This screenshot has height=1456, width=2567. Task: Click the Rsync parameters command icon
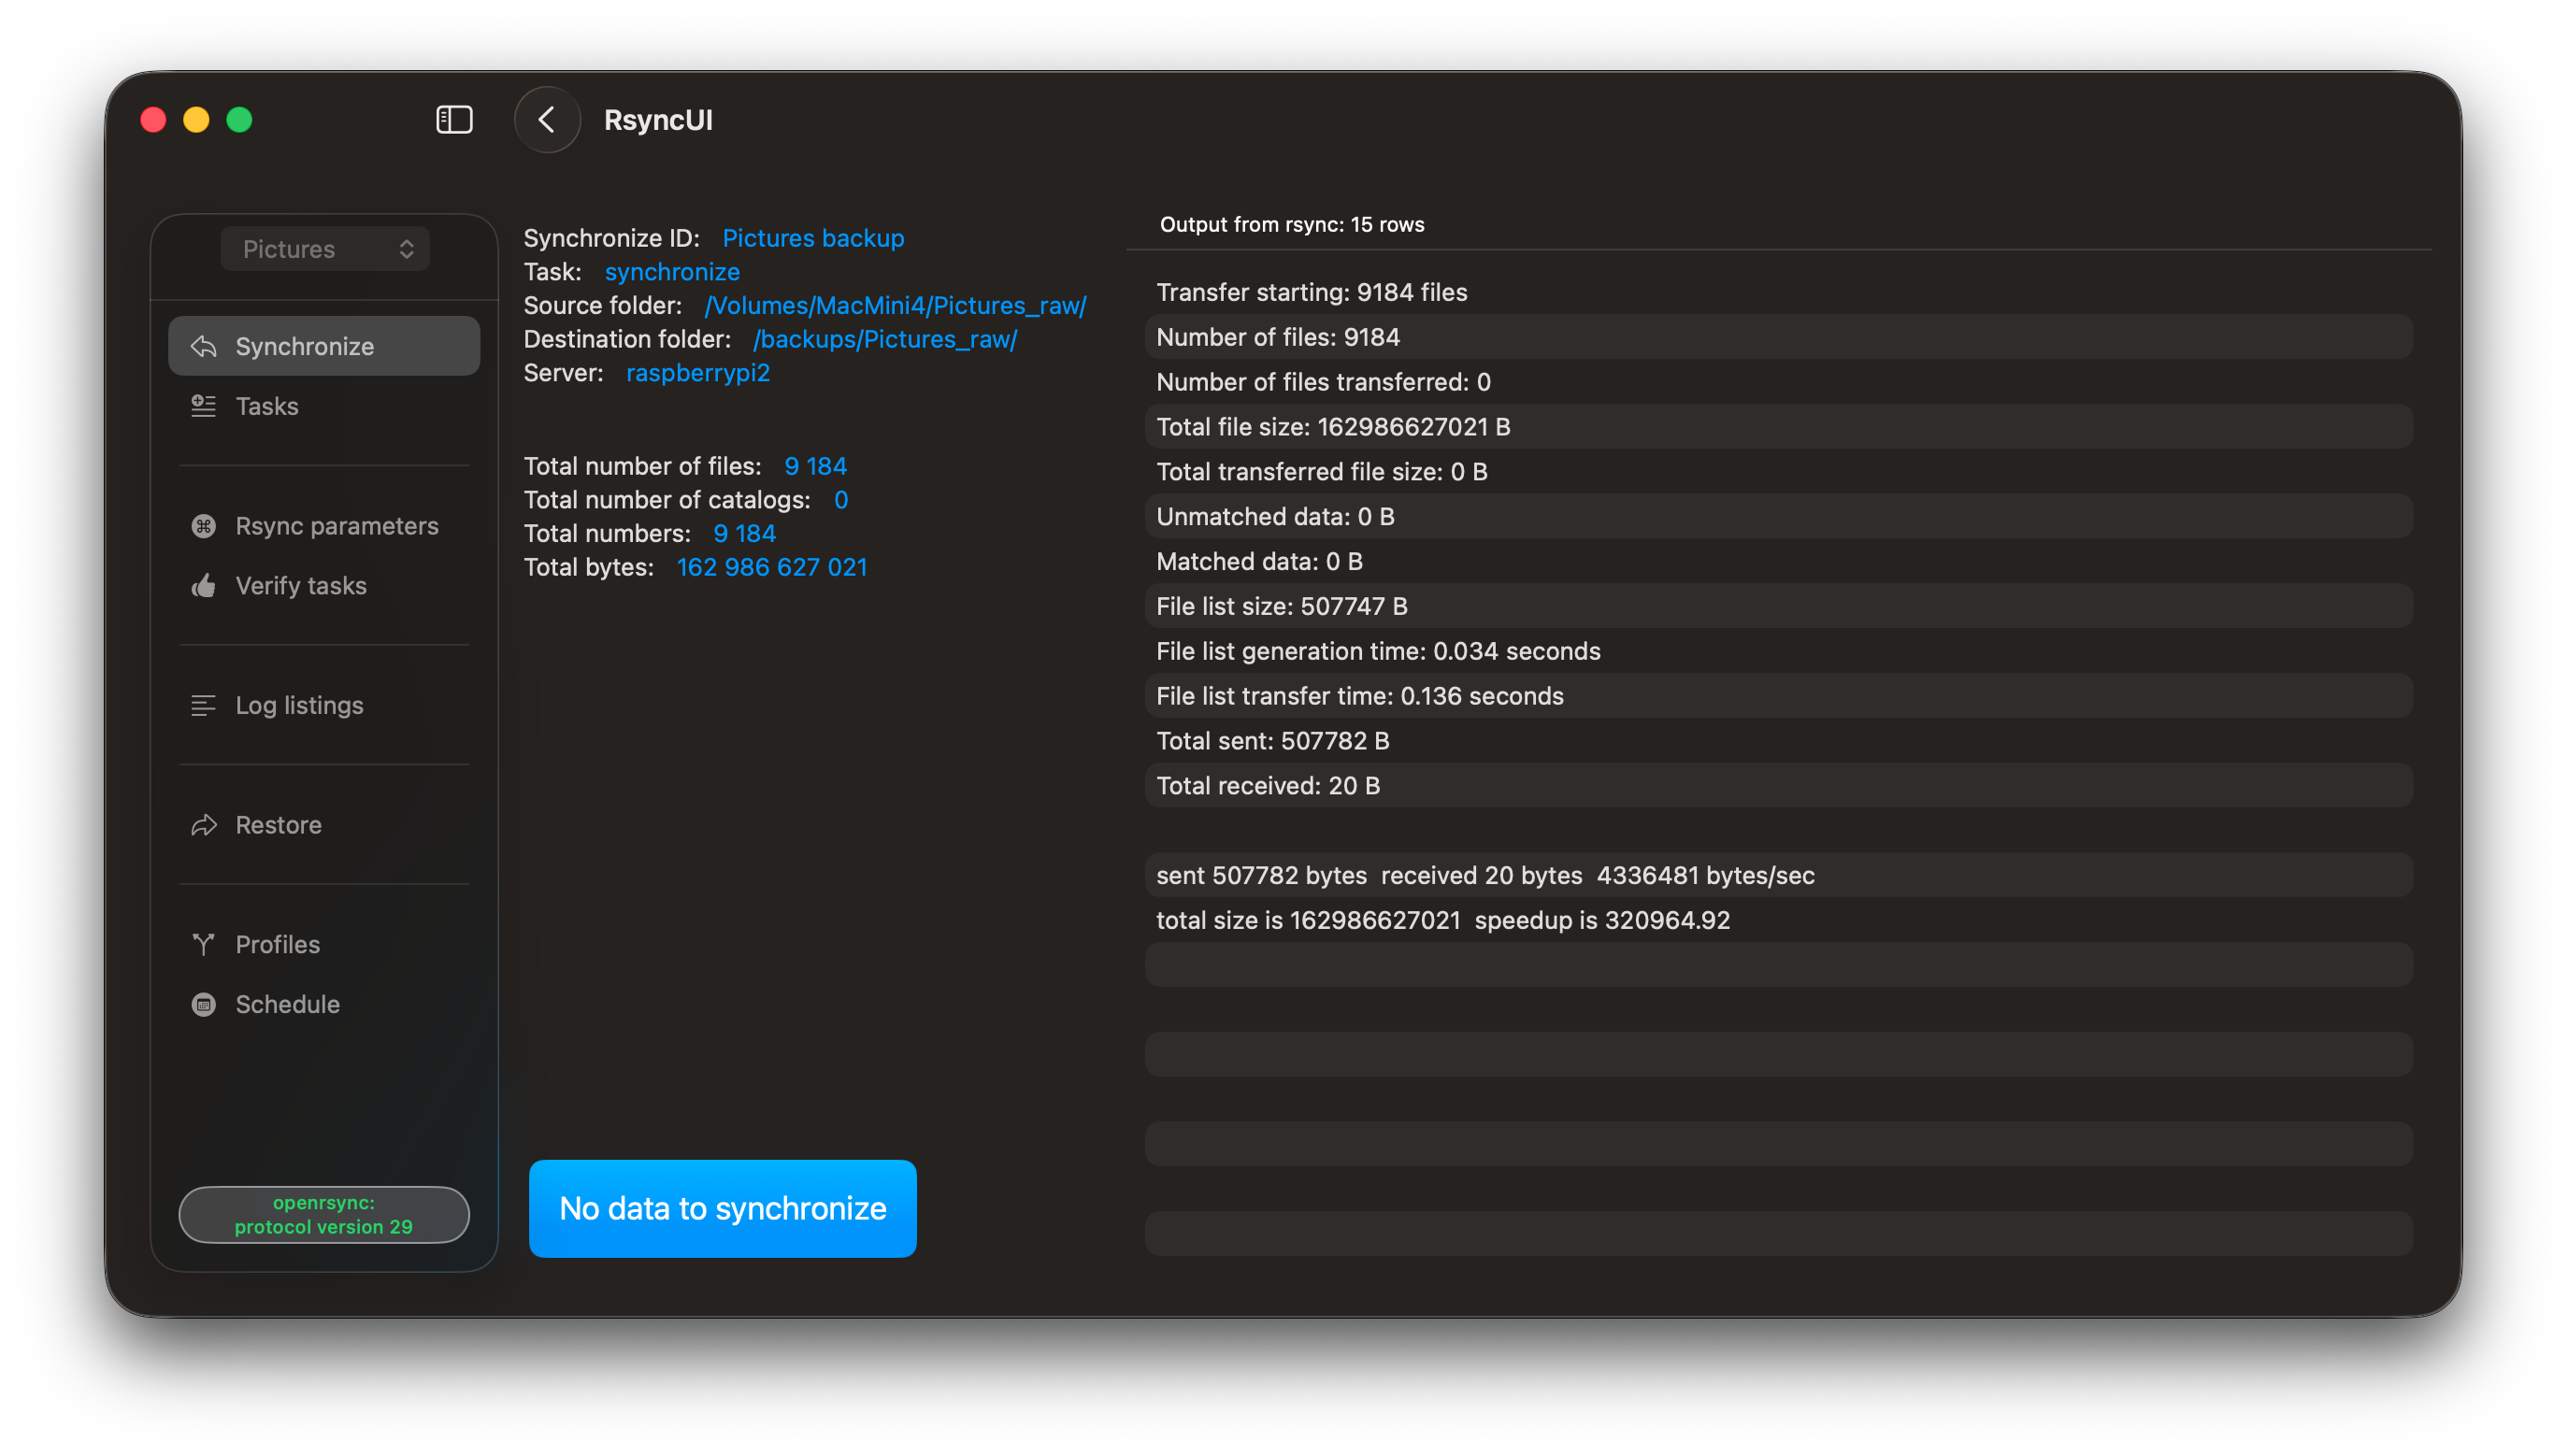[x=204, y=526]
